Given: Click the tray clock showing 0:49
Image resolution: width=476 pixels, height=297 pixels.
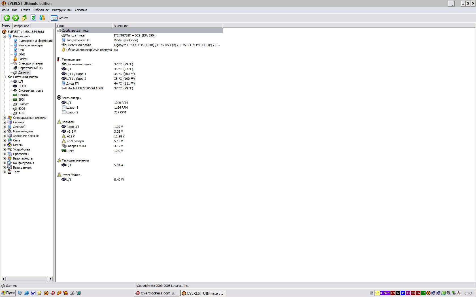Looking at the screenshot, I should coord(468,293).
